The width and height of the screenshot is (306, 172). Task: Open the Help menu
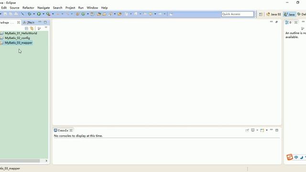coord(104,8)
